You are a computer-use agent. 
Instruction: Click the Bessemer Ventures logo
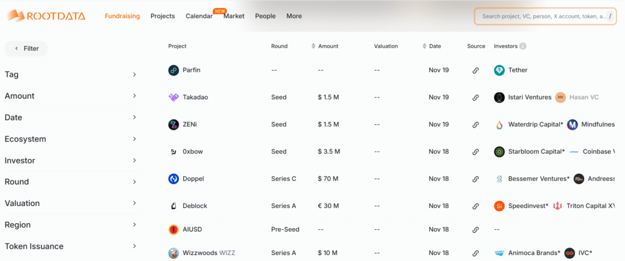[499, 179]
